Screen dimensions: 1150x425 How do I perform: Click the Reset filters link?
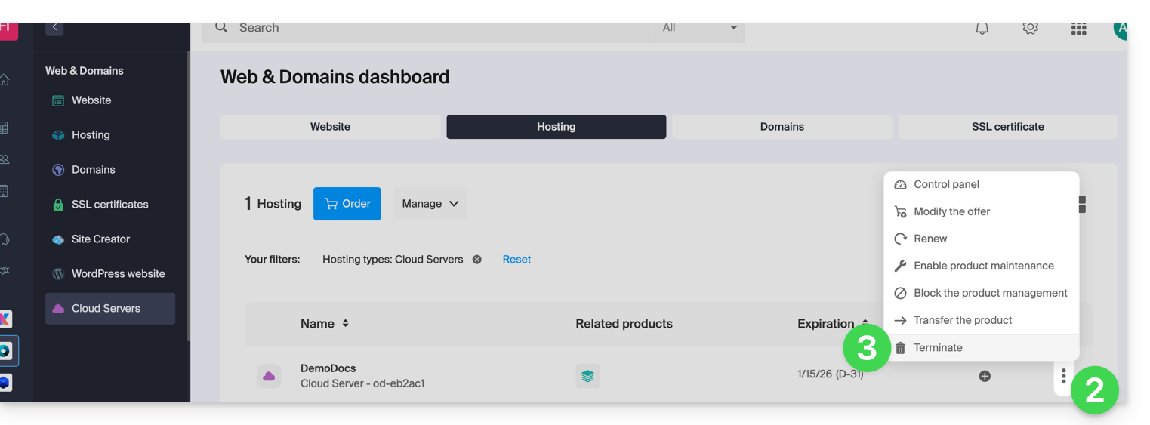coord(516,260)
